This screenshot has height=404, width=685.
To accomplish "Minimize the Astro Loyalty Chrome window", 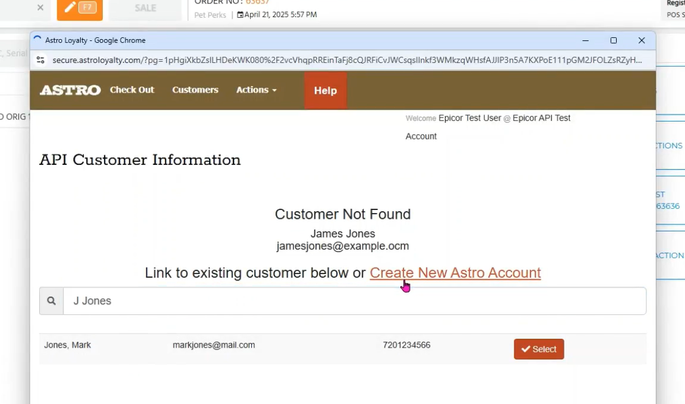I will click(x=586, y=40).
